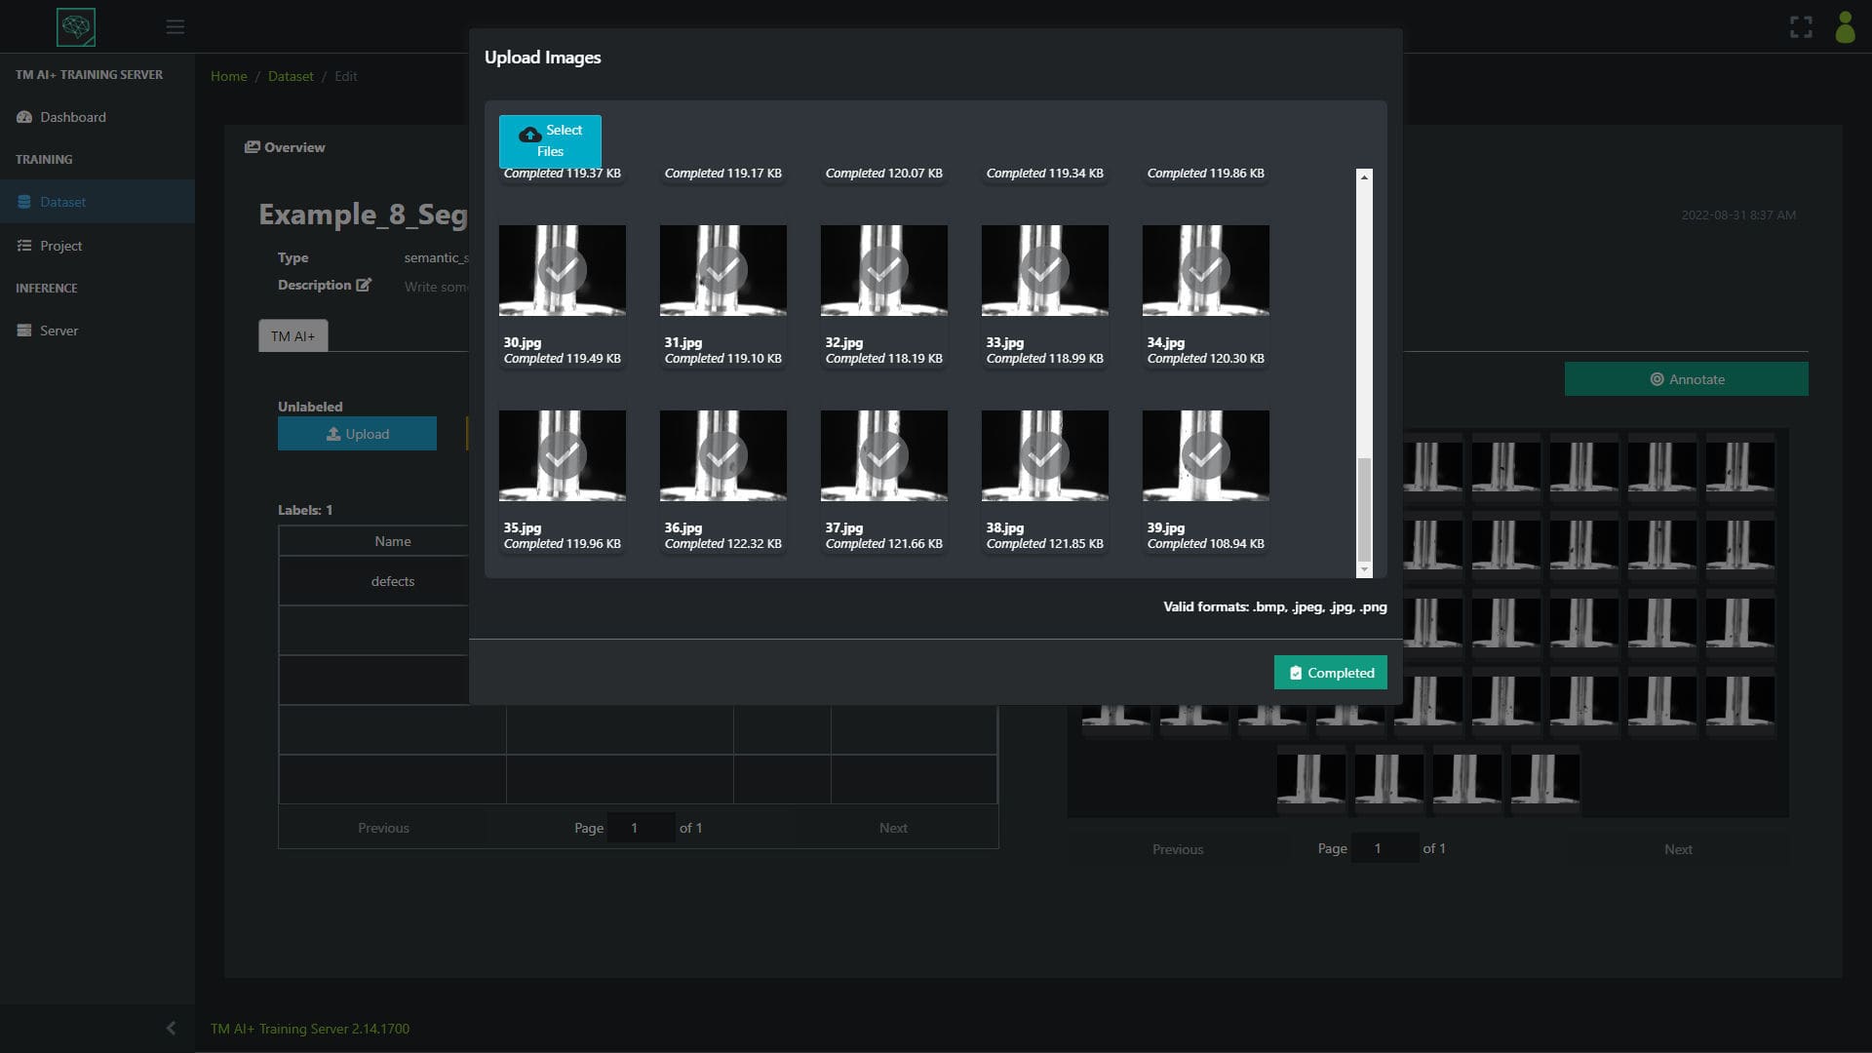Edit the dataset description via pencil icon

tap(364, 285)
